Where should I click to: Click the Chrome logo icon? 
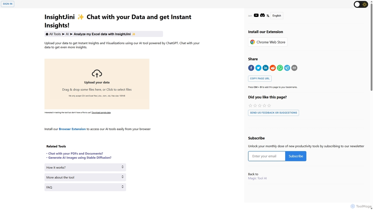click(252, 42)
